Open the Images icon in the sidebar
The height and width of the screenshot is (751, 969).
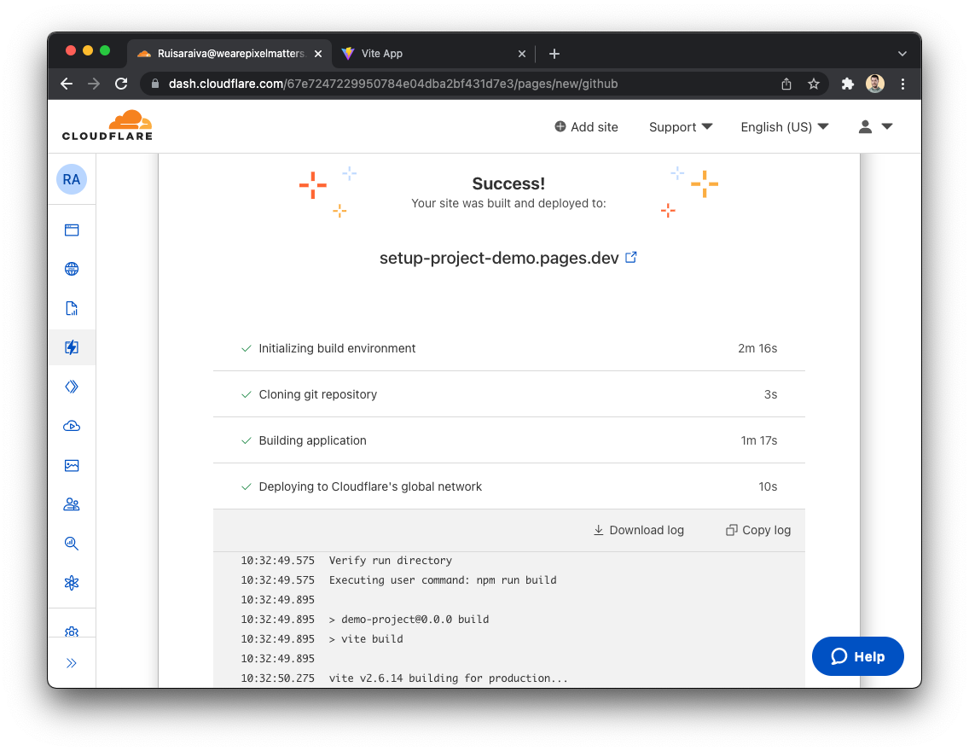point(72,465)
